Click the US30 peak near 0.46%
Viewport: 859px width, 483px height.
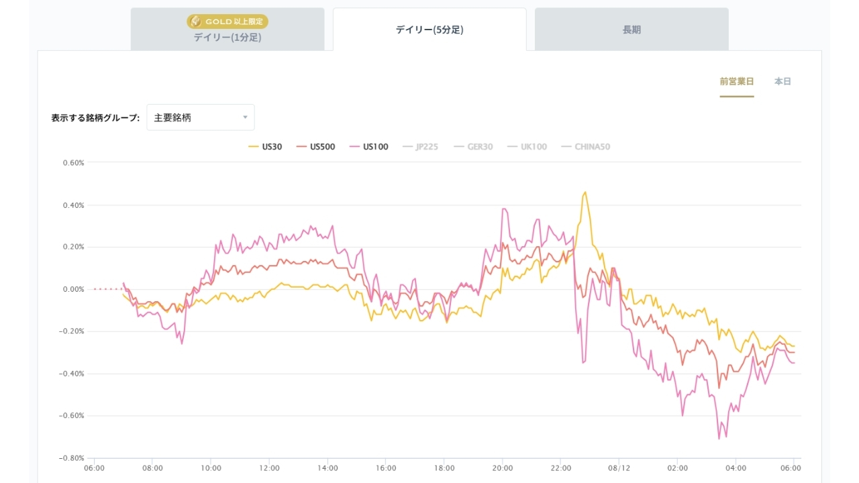click(585, 192)
